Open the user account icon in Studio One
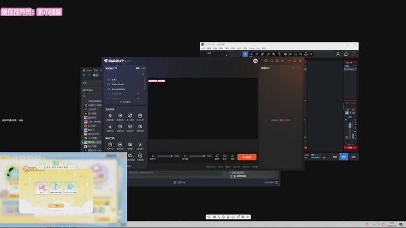 tap(338, 54)
